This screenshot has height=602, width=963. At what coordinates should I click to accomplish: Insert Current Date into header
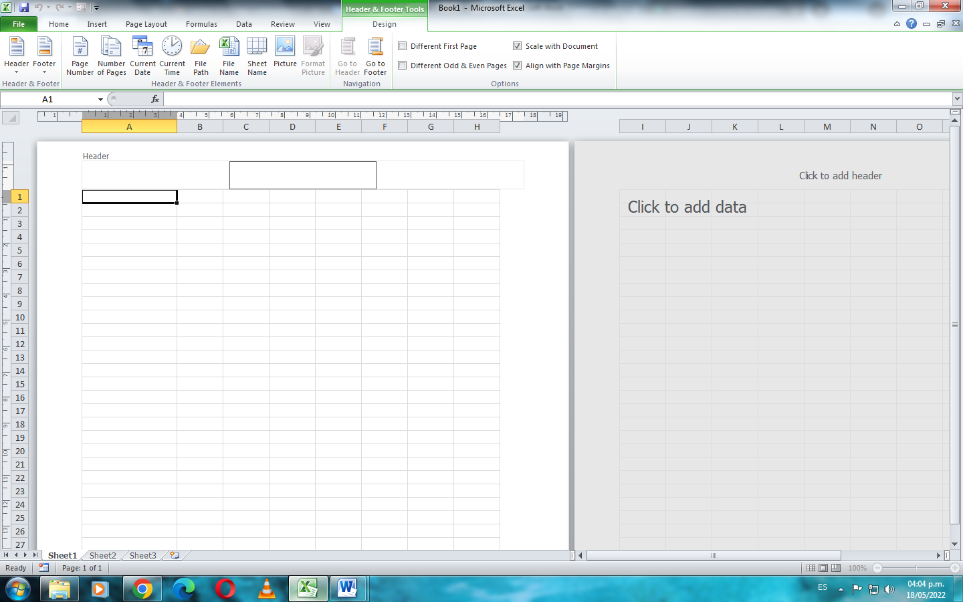pos(142,56)
